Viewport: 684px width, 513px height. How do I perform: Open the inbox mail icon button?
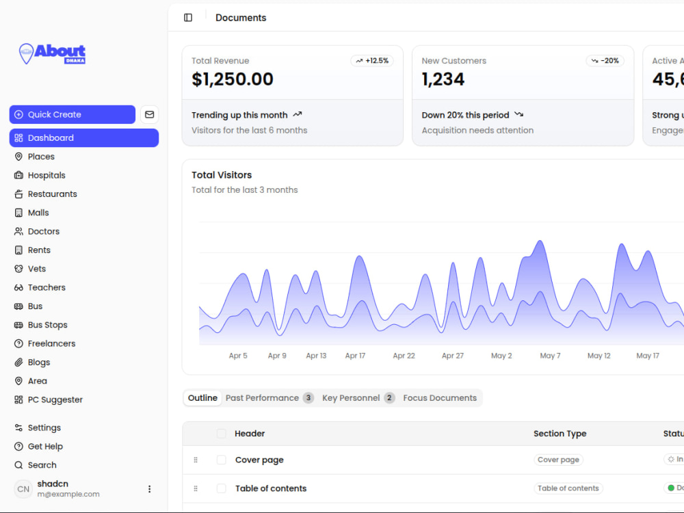(150, 114)
